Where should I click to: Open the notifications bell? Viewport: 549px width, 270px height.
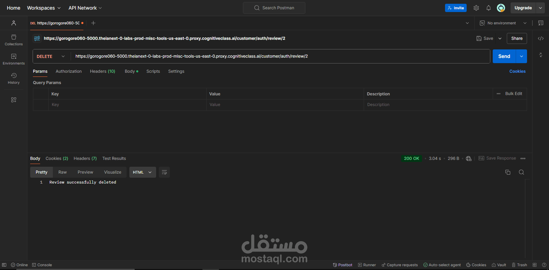[489, 8]
